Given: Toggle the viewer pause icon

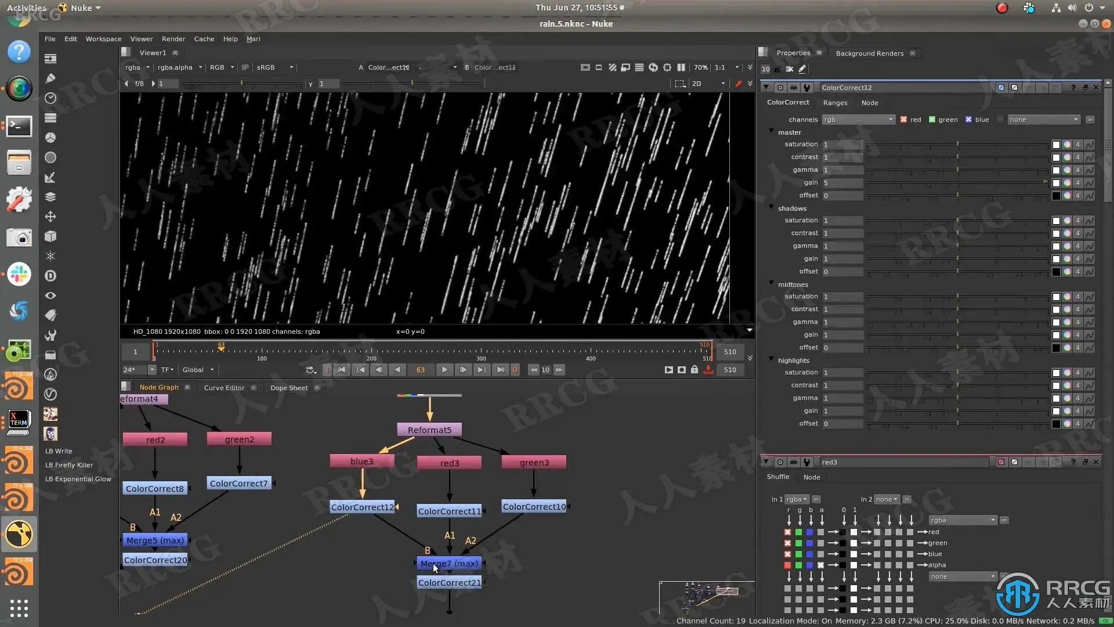Looking at the screenshot, I should tap(681, 67).
